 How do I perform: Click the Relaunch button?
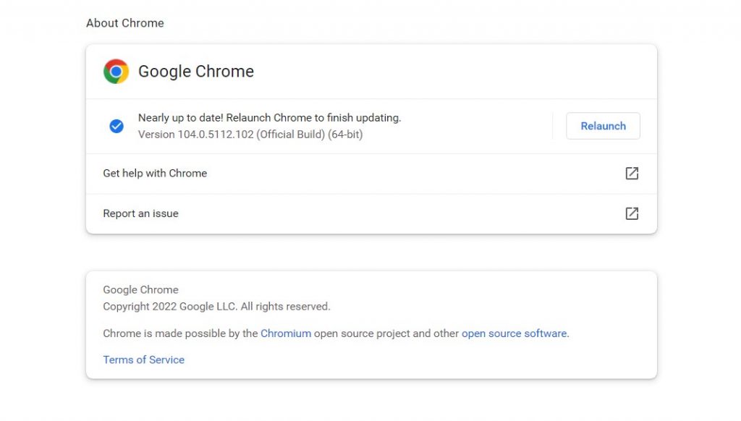pos(603,126)
